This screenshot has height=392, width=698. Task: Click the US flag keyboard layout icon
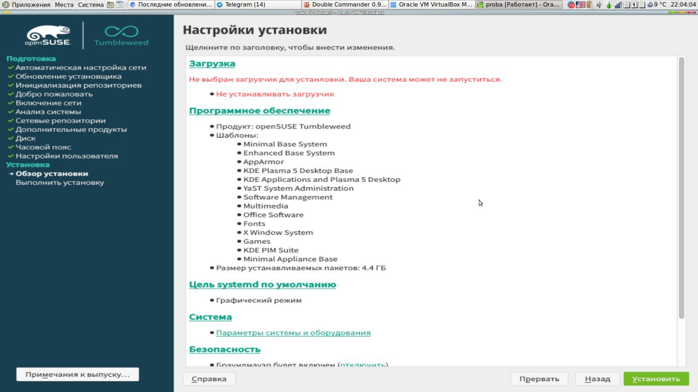point(580,5)
